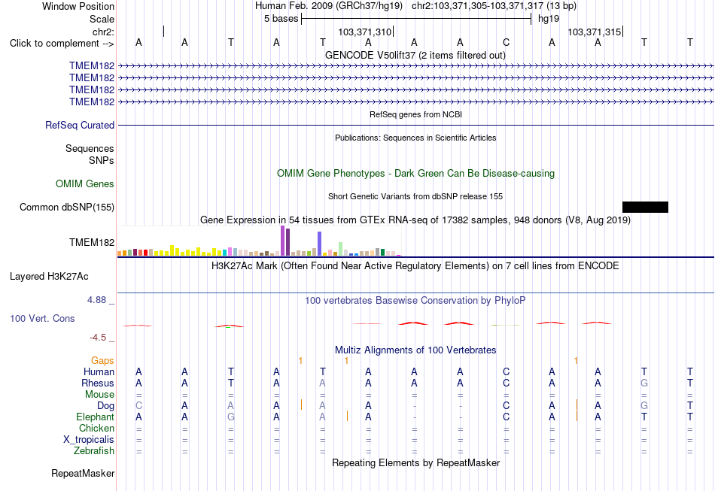Select the Zebrafish species label
This screenshot has width=715, height=491.
click(94, 451)
